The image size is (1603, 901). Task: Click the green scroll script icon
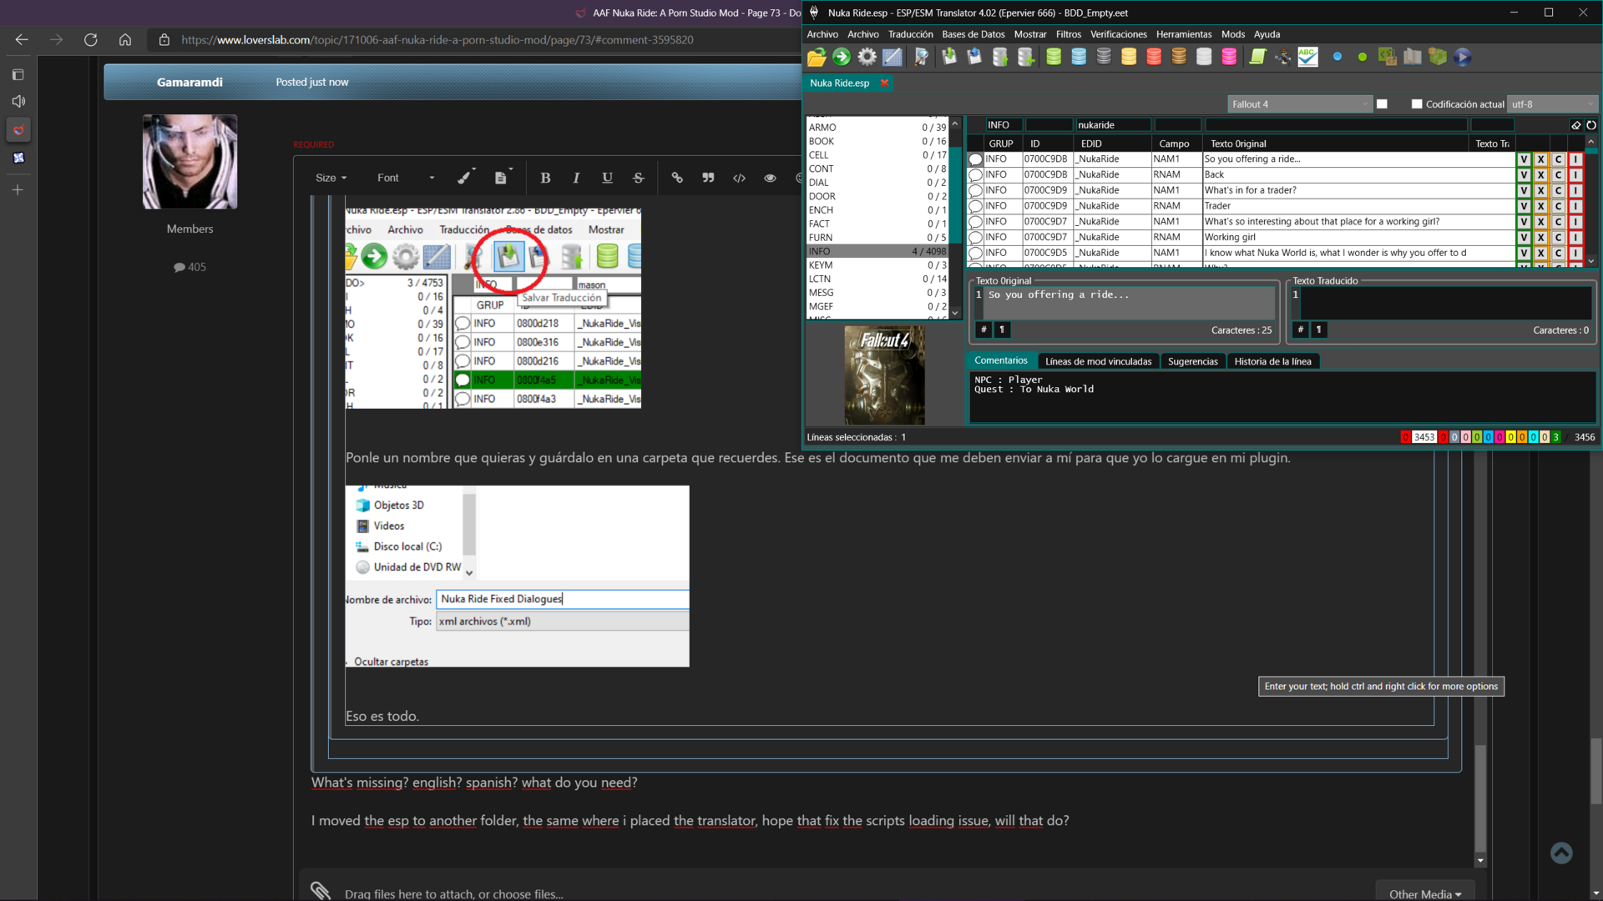tap(1257, 57)
